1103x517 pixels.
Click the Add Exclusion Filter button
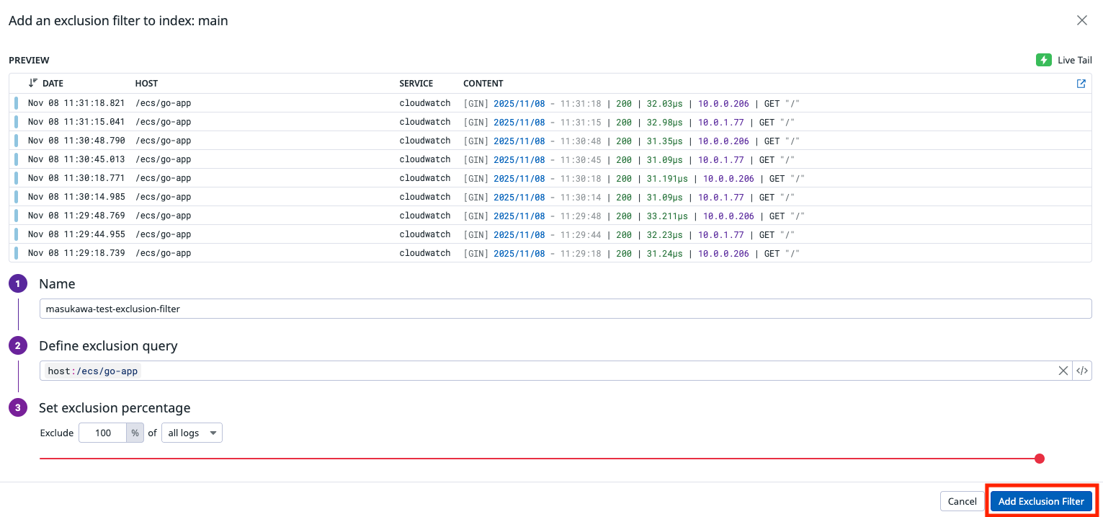click(x=1040, y=501)
